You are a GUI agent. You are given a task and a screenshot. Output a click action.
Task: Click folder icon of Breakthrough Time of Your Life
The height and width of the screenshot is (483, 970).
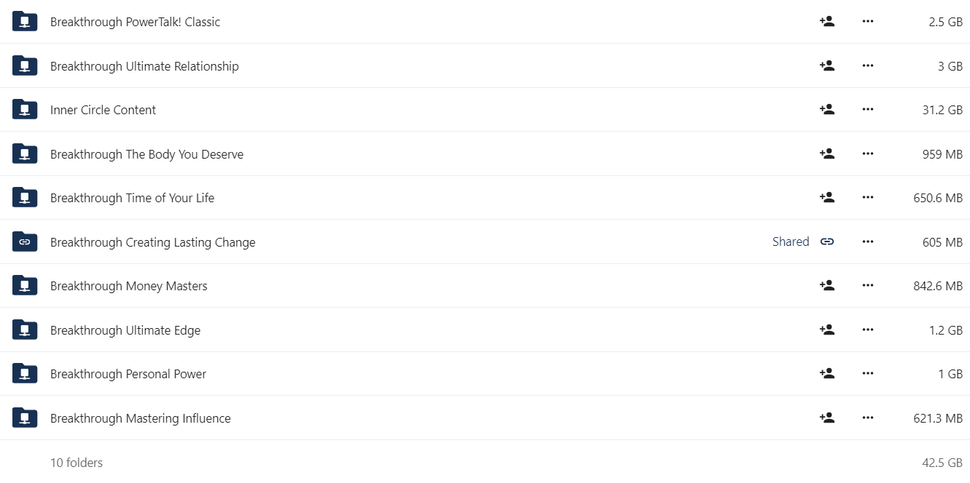pos(25,197)
